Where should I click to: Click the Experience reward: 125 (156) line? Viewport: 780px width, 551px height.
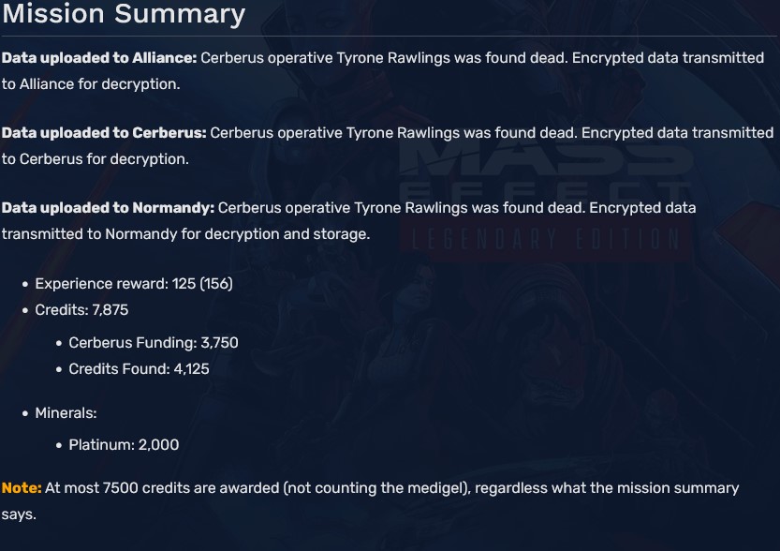pyautogui.click(x=134, y=284)
